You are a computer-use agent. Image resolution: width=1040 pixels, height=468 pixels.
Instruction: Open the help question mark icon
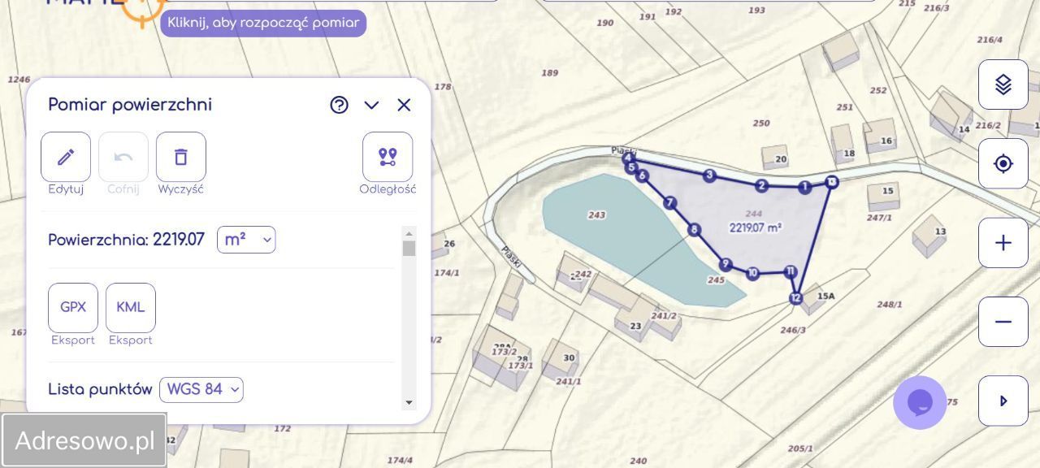point(339,105)
